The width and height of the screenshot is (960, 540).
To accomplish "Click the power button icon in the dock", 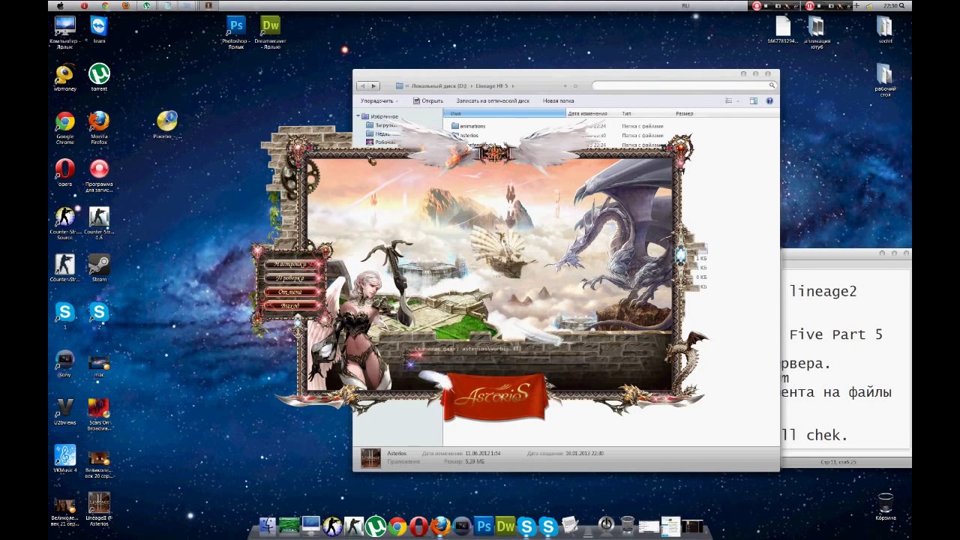I will click(606, 525).
